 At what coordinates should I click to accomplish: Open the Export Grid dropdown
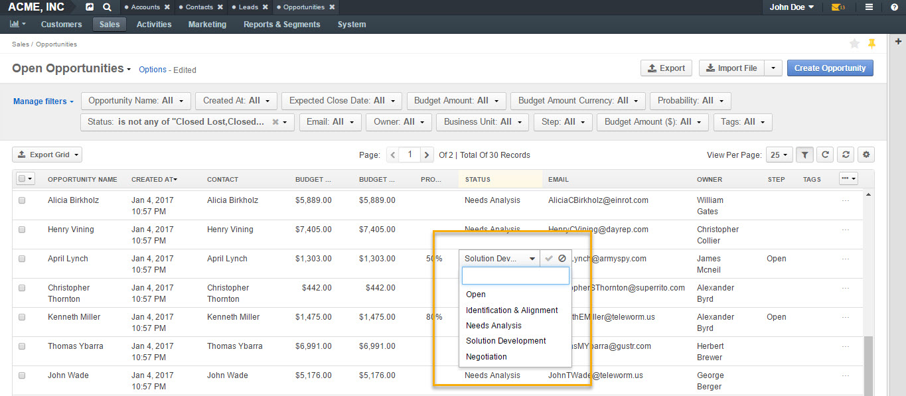coord(47,155)
